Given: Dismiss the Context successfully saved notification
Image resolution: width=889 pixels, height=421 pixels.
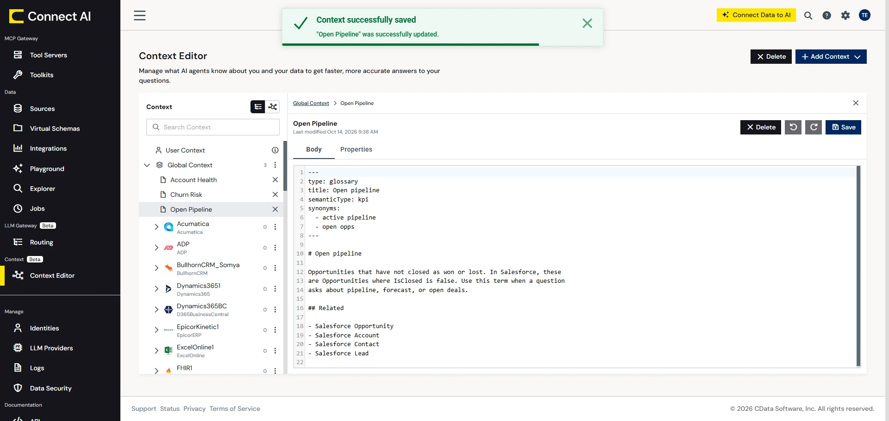Looking at the screenshot, I should 587,23.
